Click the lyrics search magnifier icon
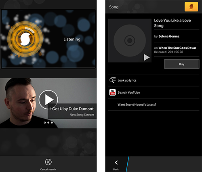Viewport: 202px width, 172px height. click(112, 80)
